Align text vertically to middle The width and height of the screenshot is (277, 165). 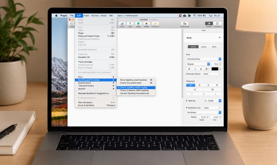point(204,94)
